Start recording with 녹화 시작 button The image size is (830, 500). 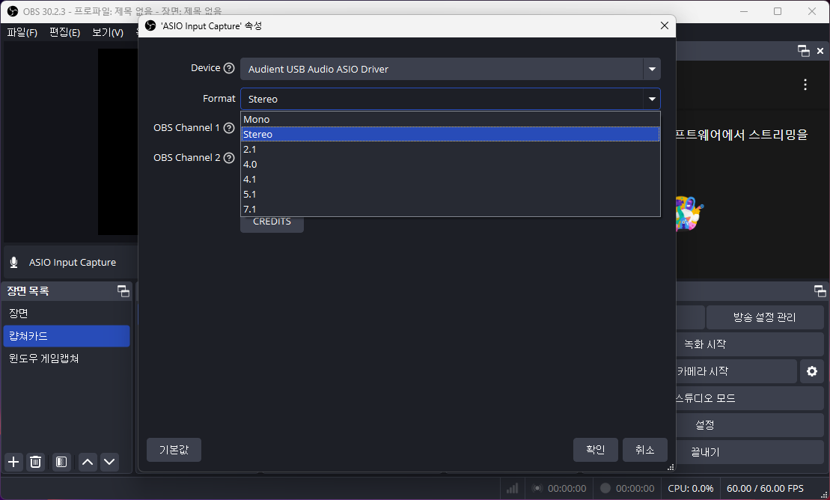tap(749, 344)
